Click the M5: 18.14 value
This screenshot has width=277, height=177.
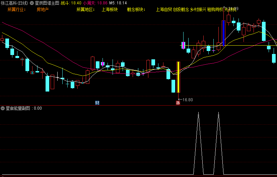click(x=118, y=3)
